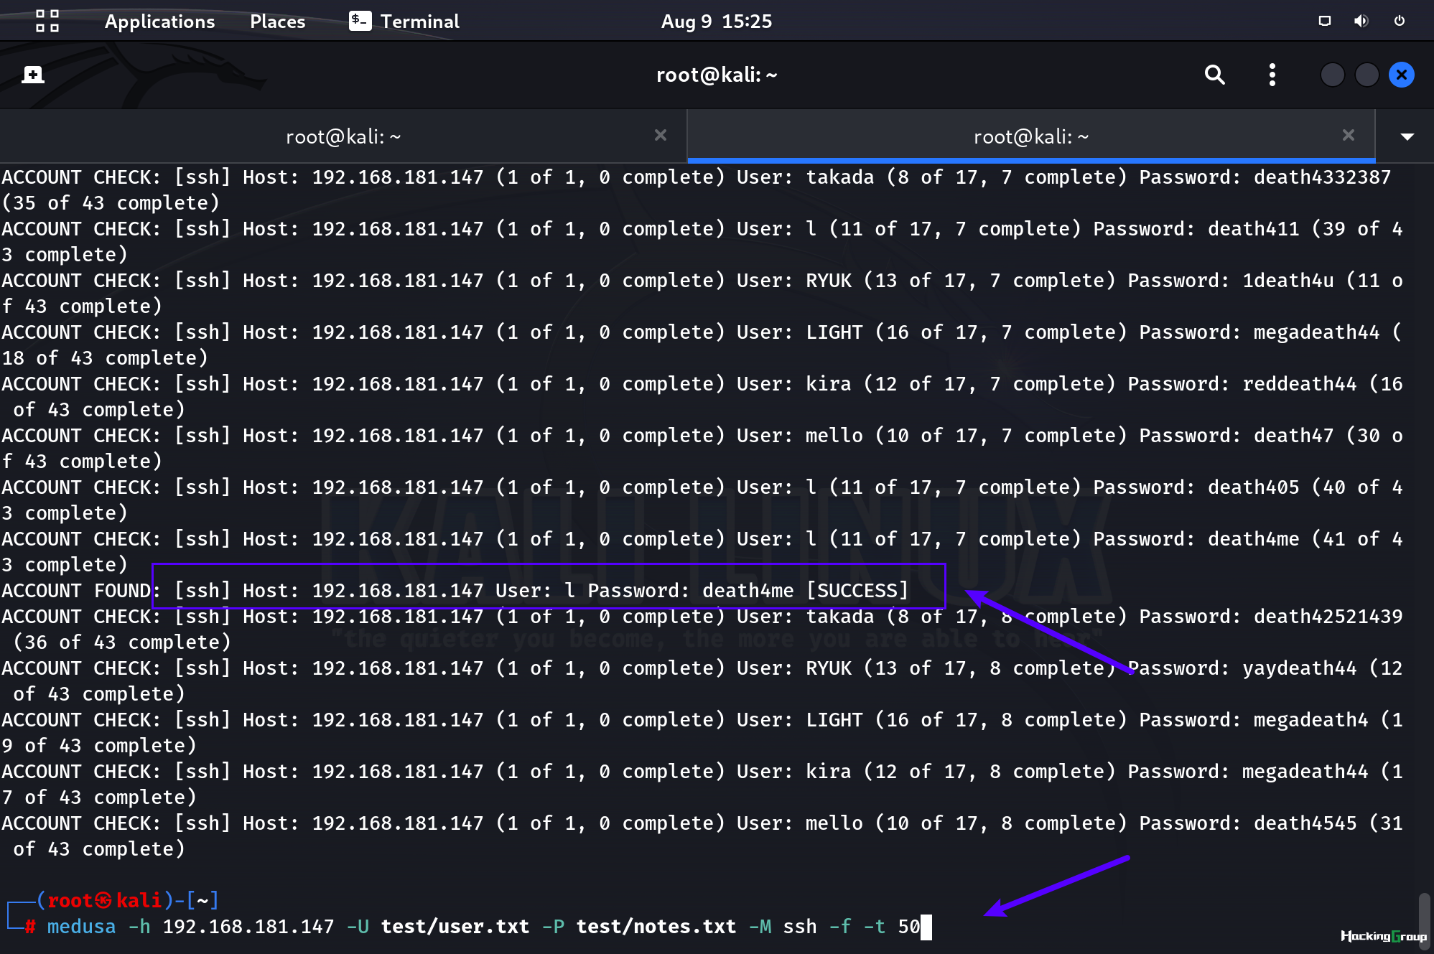This screenshot has height=954, width=1434.
Task: Switch to the first root@kali tab
Action: 343,136
